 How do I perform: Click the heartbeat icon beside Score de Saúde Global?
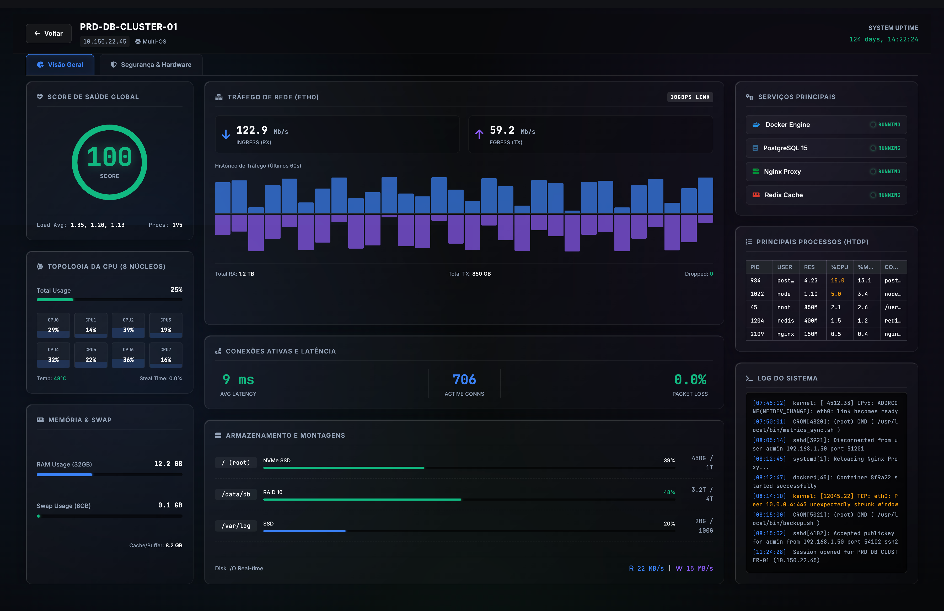tap(40, 97)
